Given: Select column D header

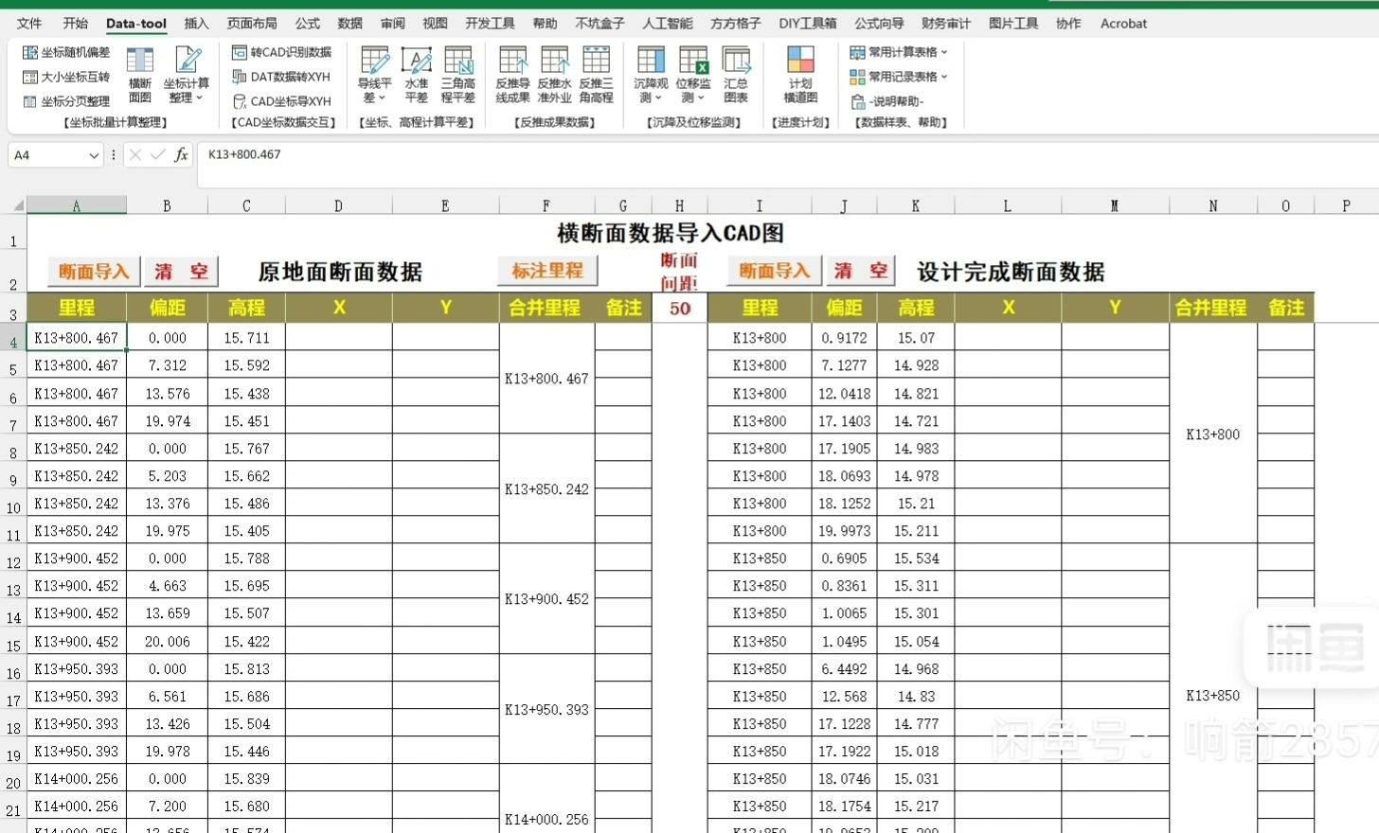Looking at the screenshot, I should [338, 205].
